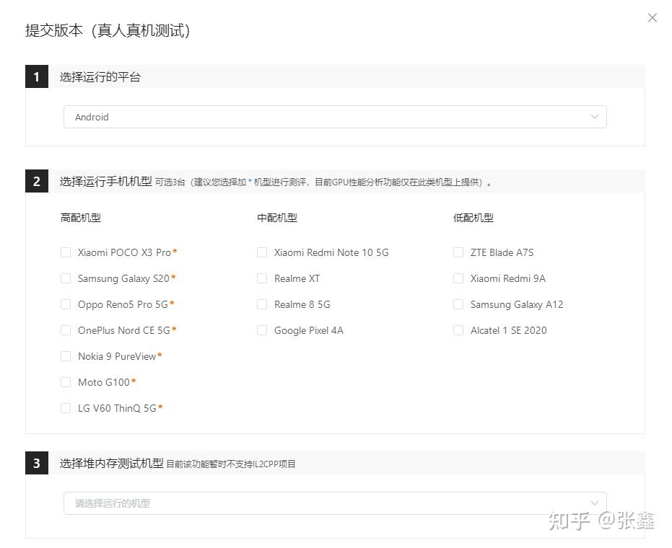This screenshot has width=672, height=548.
Task: Click the 选择运行的平台 section title
Action: [100, 77]
